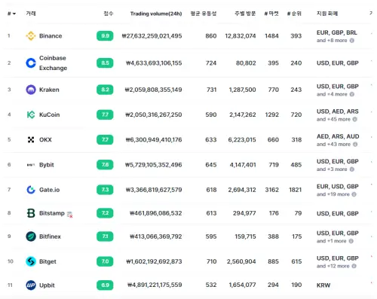The height and width of the screenshot is (299, 377).
Task: Click Bitfinex's 7.1 score badge
Action: 105,236
